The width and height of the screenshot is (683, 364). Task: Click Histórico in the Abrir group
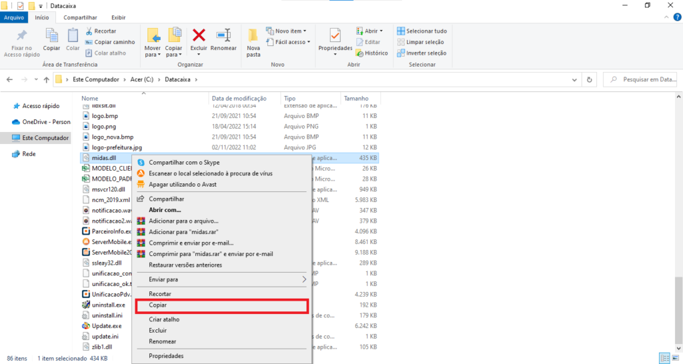pyautogui.click(x=372, y=53)
